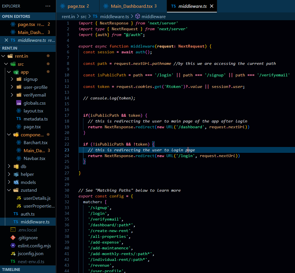Image resolution: width=295 pixels, height=273 pixels.
Task: Select line number 23 in the gutter
Action: [67, 150]
